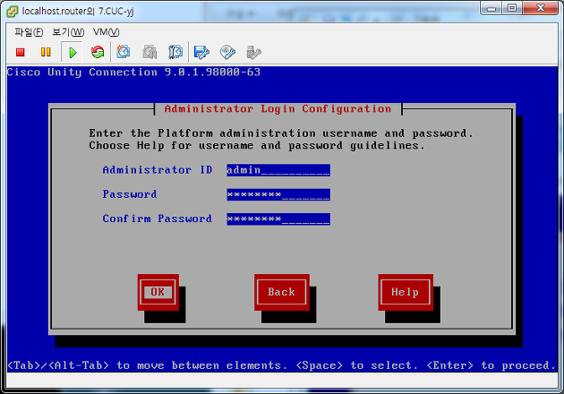
Task: Reset the VM with the restart icon
Action: click(x=98, y=52)
